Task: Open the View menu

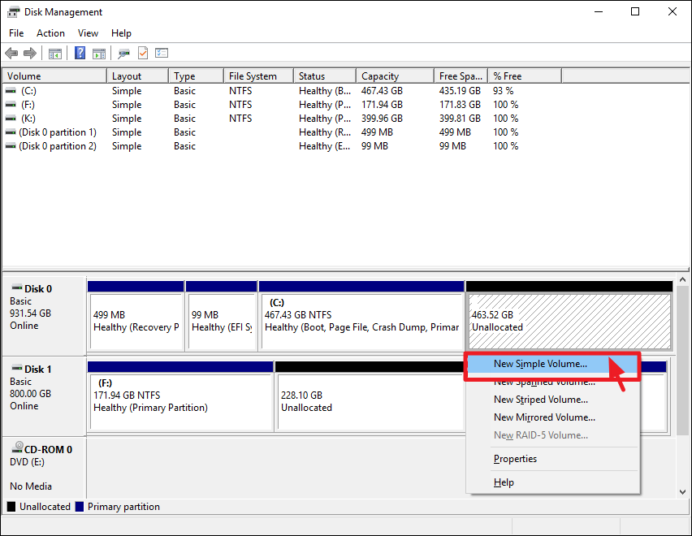Action: [x=88, y=33]
